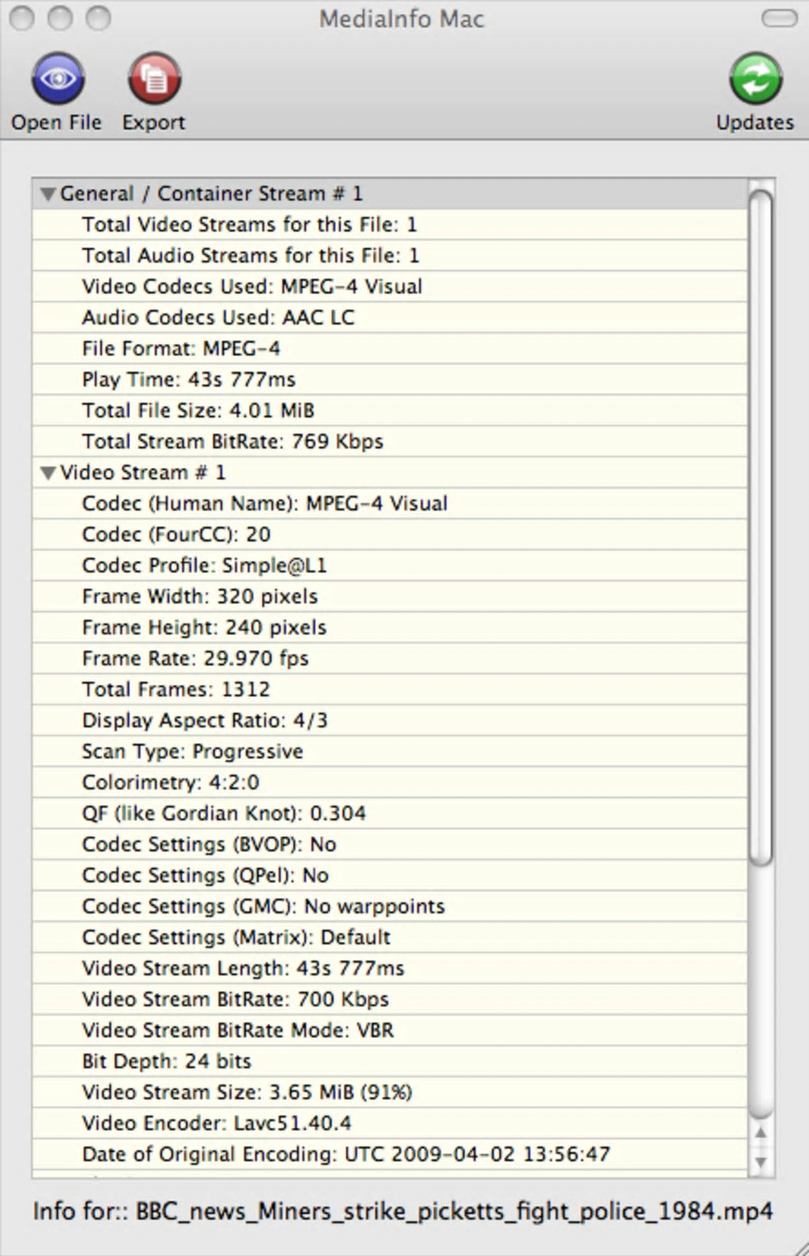Viewport: 809px width, 1256px height.
Task: Select 'Codec Settings (GMC): No warppoints' row
Action: click(389, 905)
